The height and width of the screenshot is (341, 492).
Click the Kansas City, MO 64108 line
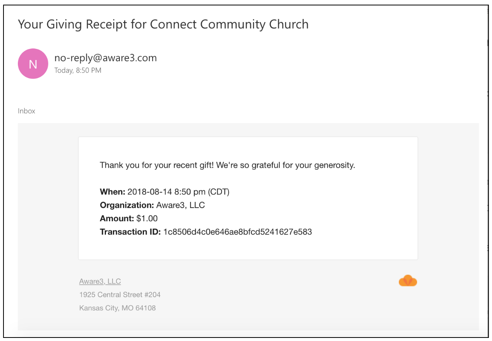pyautogui.click(x=118, y=308)
